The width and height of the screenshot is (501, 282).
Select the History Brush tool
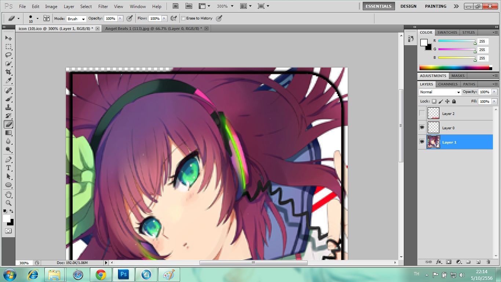click(8, 116)
